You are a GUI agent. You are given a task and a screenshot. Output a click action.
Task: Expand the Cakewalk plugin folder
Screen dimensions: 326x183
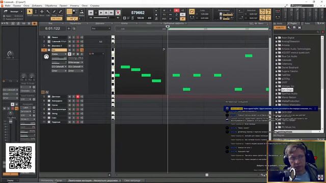coord(276,60)
